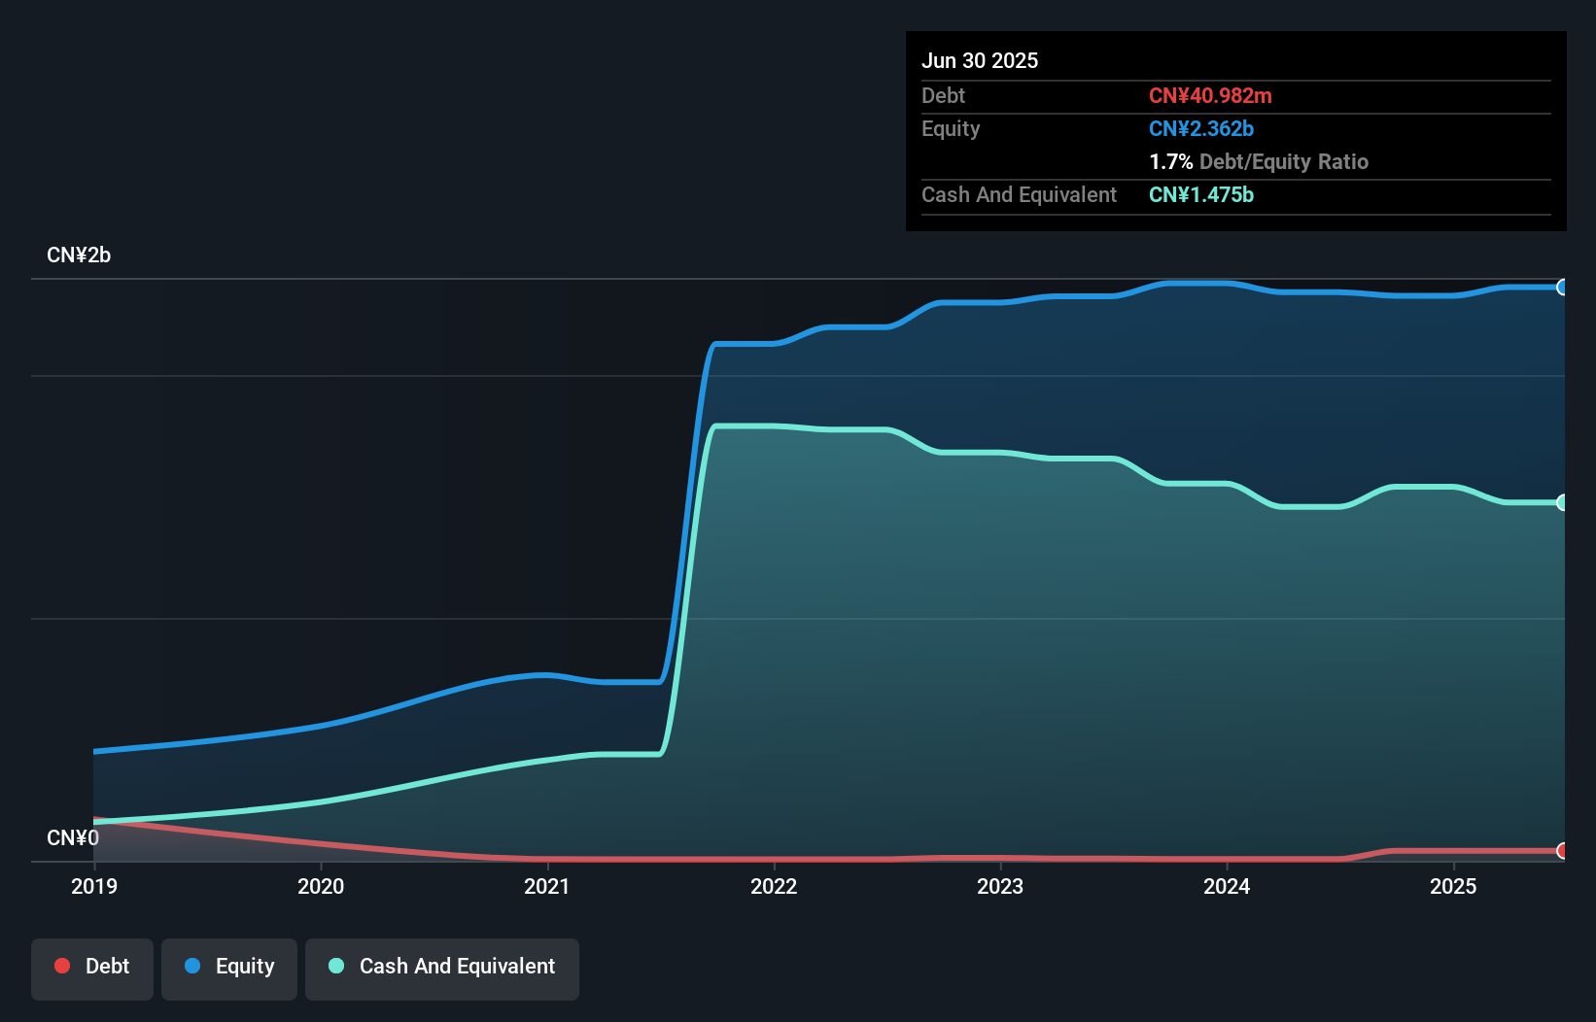Click the Debt endpoint marker near the baseline

(x=1562, y=850)
